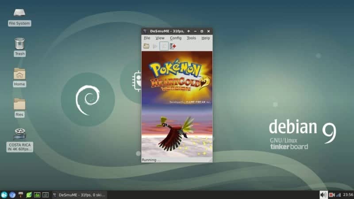
Task: Click the up-arrow shade button in DeSmuME title bar
Action: (189, 31)
